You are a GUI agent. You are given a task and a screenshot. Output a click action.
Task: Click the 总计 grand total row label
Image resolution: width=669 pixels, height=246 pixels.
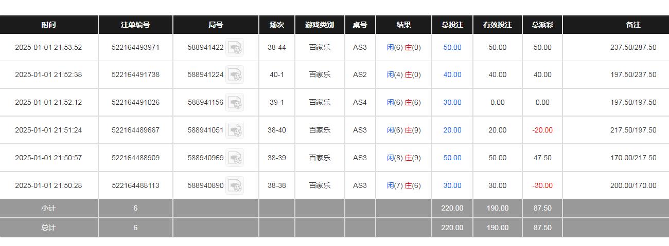(x=49, y=228)
